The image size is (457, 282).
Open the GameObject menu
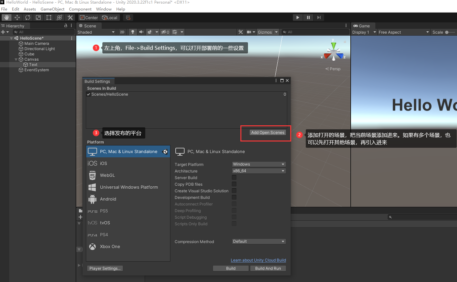click(x=53, y=9)
